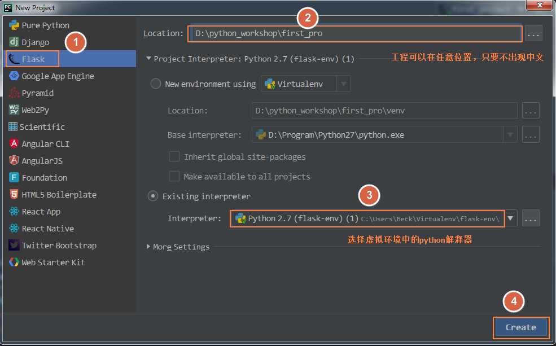Click the Python 2.7 (flask-env) interpreter field
Viewport: 556px width, 346px height.
(x=367, y=218)
